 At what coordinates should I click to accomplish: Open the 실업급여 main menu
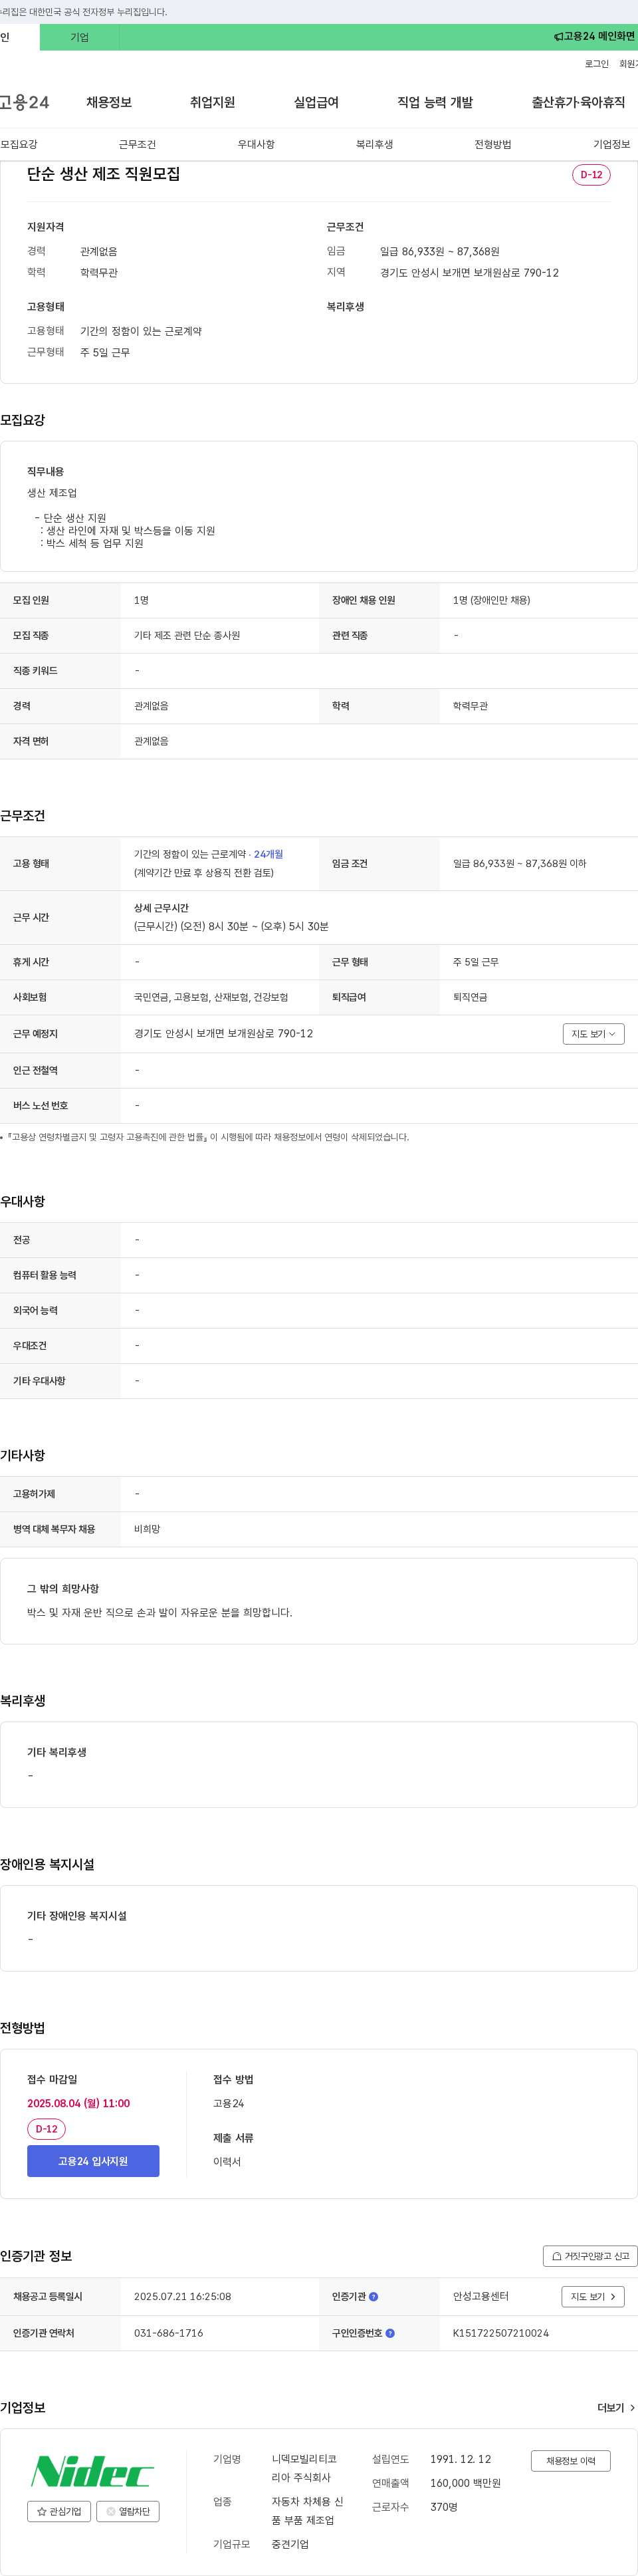pos(316,102)
